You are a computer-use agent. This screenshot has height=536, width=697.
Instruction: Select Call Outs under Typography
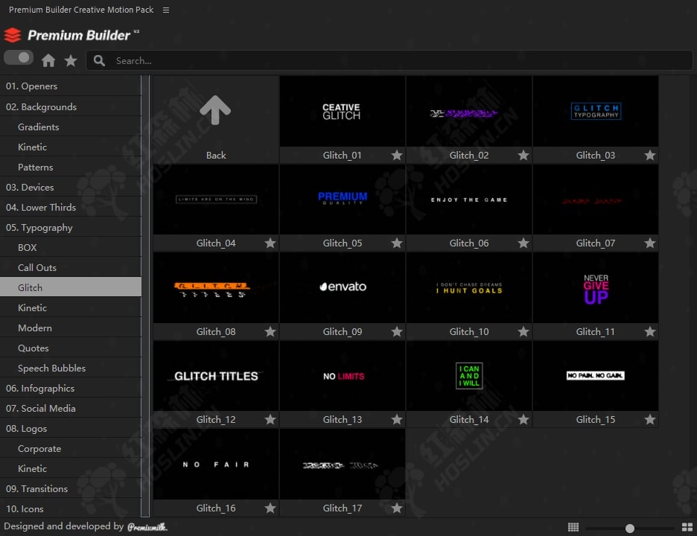tap(71, 267)
